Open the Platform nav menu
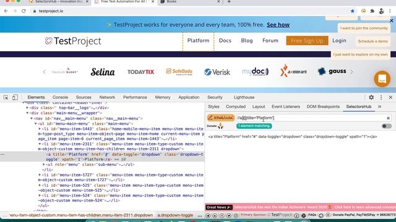Image resolution: width=396 pixels, height=222 pixels. 198,41
